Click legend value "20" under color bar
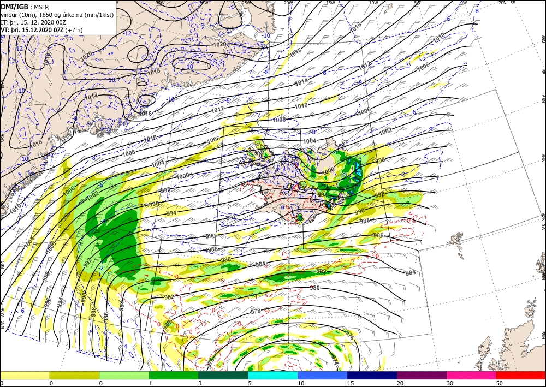 (400, 383)
